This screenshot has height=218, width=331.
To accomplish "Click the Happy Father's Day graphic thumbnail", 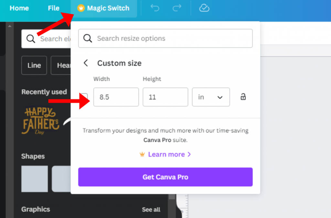I will pos(39,120).
